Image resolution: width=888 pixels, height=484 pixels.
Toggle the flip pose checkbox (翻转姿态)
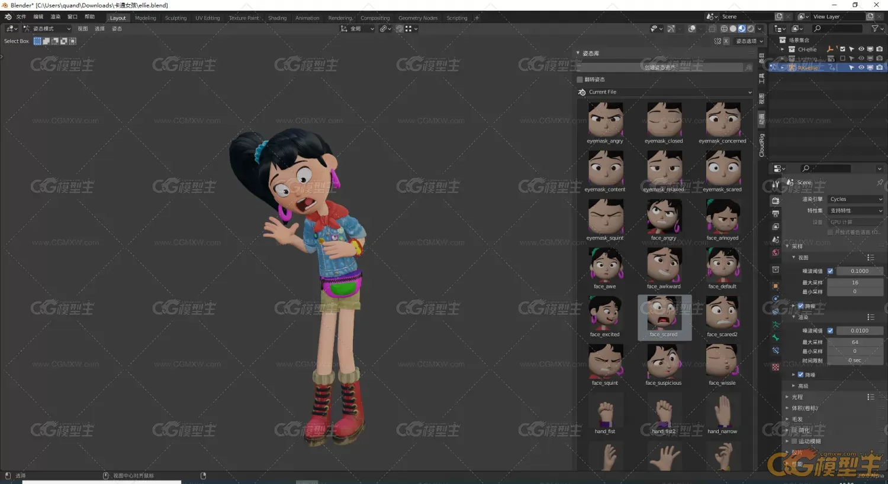(580, 79)
